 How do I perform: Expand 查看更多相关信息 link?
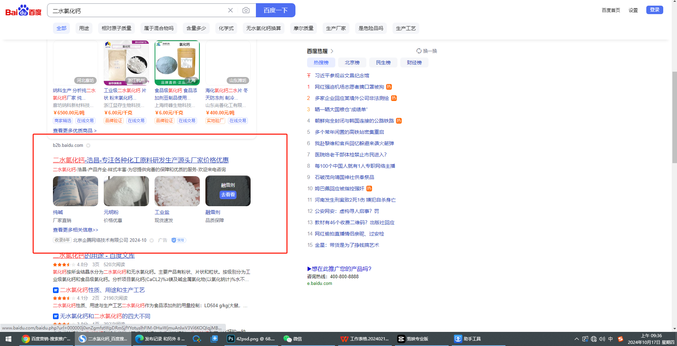pos(76,230)
